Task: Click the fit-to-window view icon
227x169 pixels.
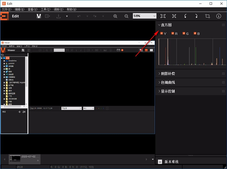Action: tap(163, 16)
